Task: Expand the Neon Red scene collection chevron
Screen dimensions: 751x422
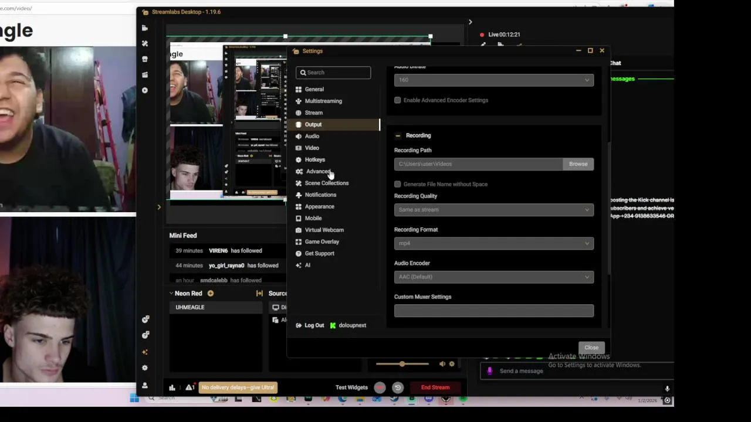Action: click(x=171, y=294)
